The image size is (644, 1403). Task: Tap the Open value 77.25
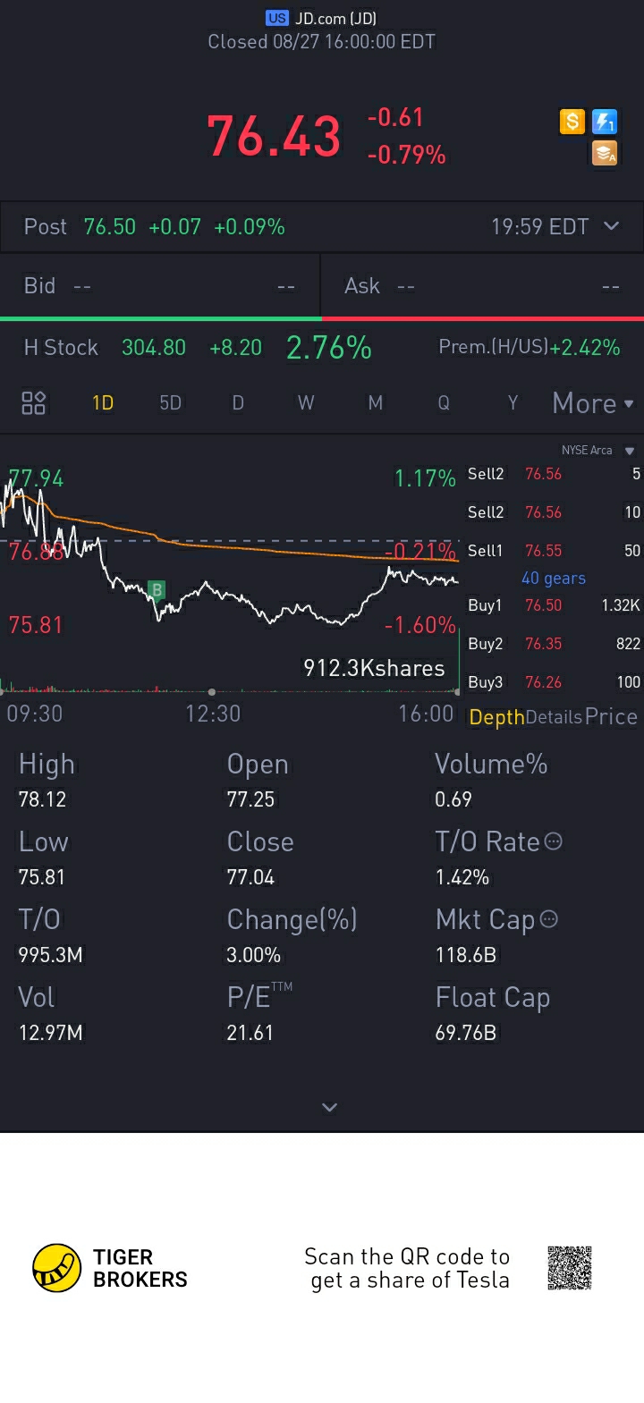tap(250, 799)
